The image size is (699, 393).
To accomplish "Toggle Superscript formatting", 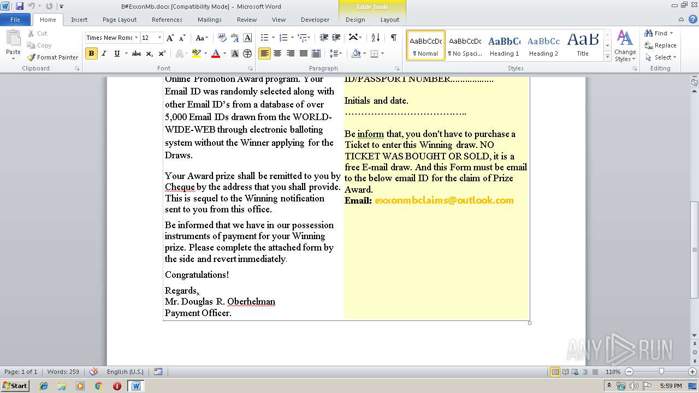I will tap(162, 53).
